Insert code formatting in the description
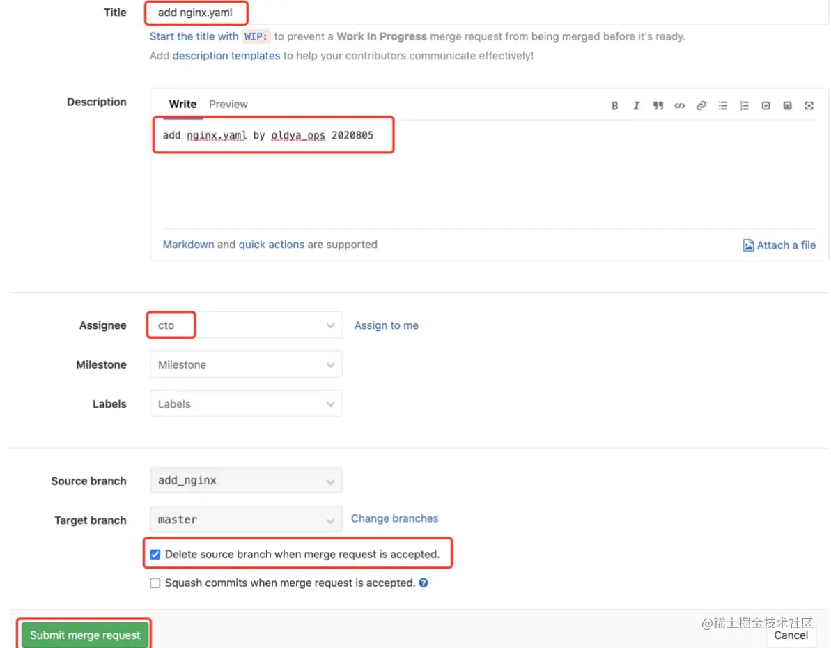Viewport: 831px width, 648px height. [679, 105]
